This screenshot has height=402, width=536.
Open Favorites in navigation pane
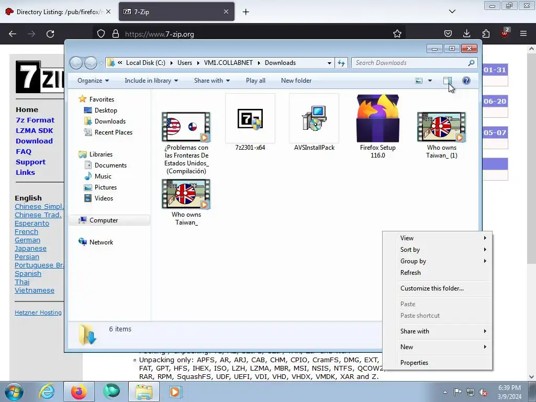[102, 99]
